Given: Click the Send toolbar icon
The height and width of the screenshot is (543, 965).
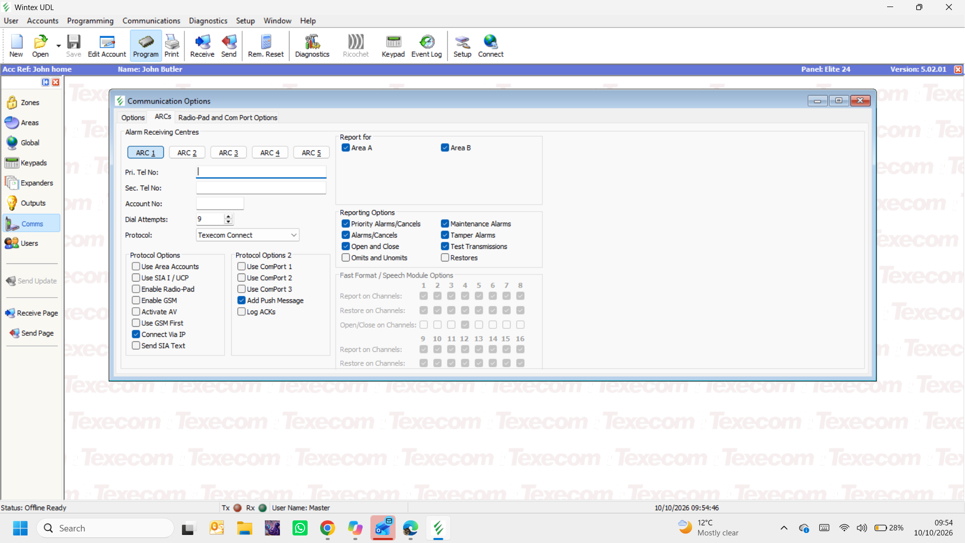Looking at the screenshot, I should tap(229, 46).
